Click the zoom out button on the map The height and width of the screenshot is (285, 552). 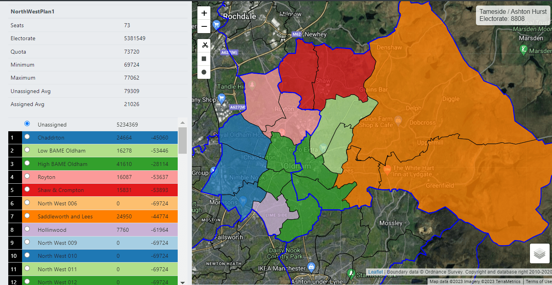204,26
